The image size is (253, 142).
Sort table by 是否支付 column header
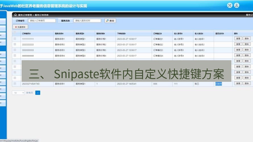220,34
